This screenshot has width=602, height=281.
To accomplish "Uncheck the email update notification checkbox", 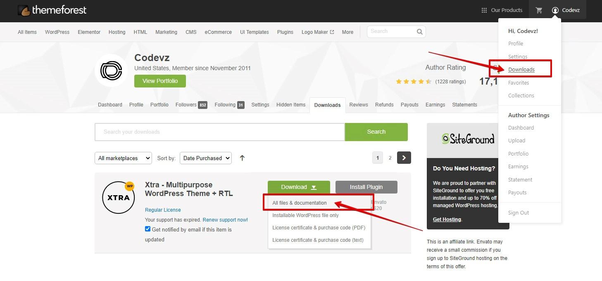I will coord(148,229).
